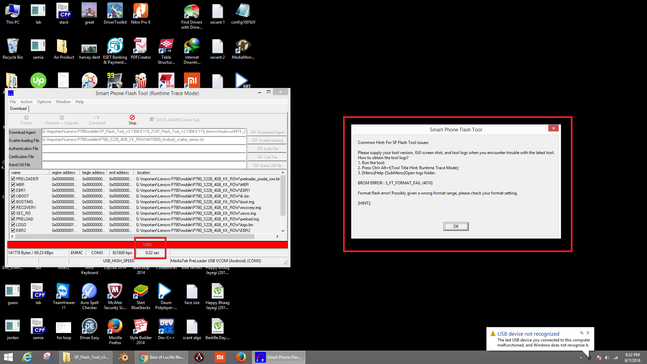Open Internet Download Manager icon
This screenshot has width=647, height=364.
[192, 51]
